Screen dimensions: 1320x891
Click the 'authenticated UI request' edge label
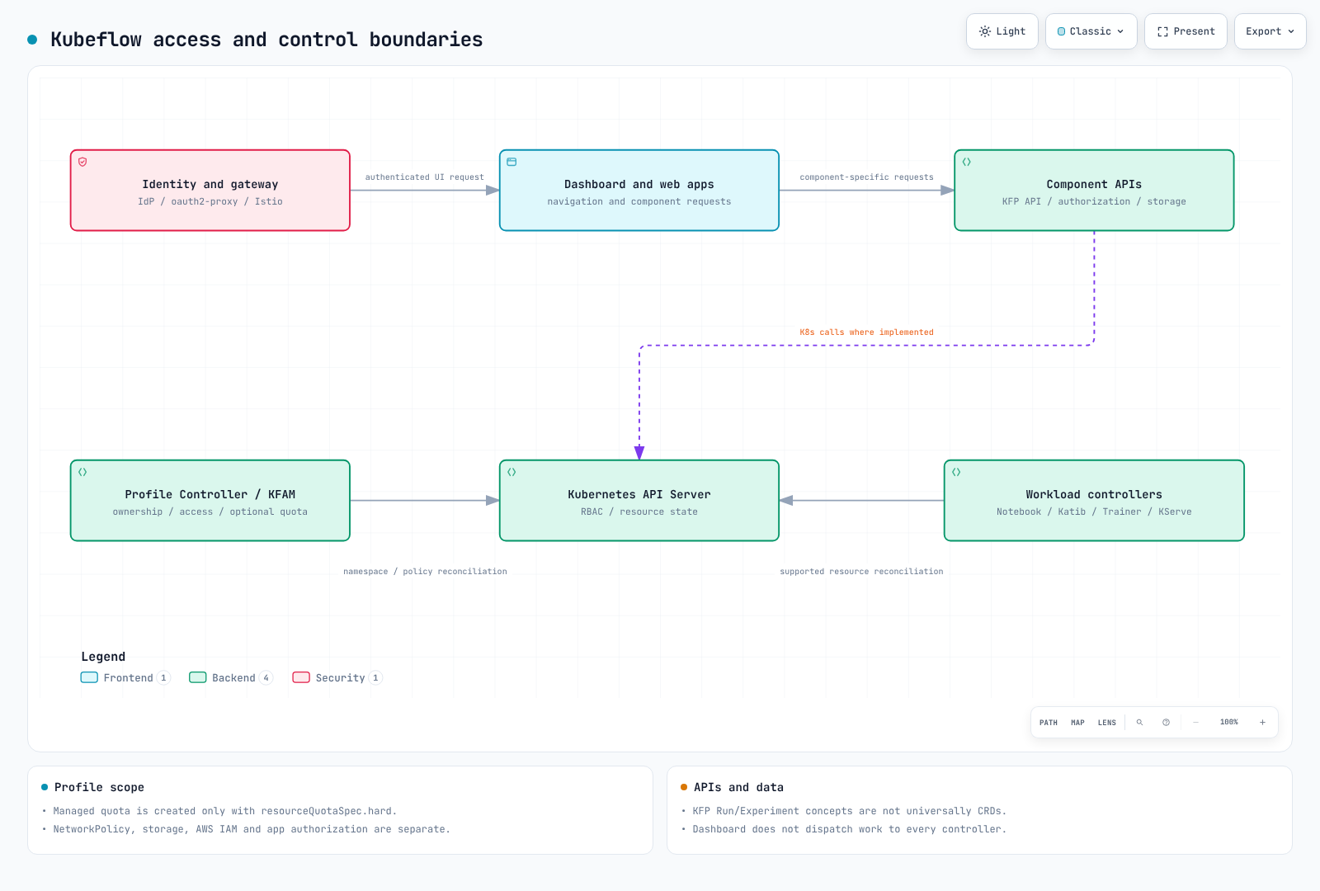[x=425, y=177]
